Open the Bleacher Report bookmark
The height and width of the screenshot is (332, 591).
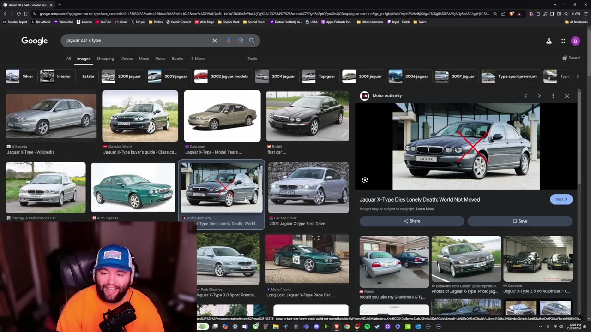[15, 22]
